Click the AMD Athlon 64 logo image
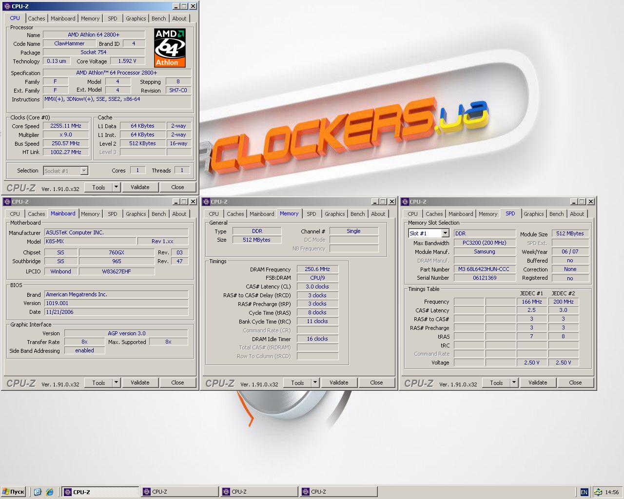 (170, 48)
